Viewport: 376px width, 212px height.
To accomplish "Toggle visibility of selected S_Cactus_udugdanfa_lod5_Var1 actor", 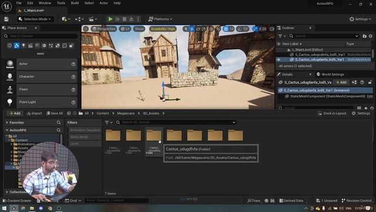I will click(x=278, y=59).
